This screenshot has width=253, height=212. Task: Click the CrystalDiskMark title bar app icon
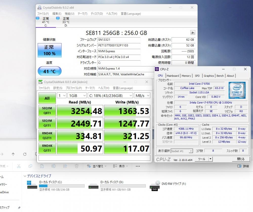click(40, 82)
